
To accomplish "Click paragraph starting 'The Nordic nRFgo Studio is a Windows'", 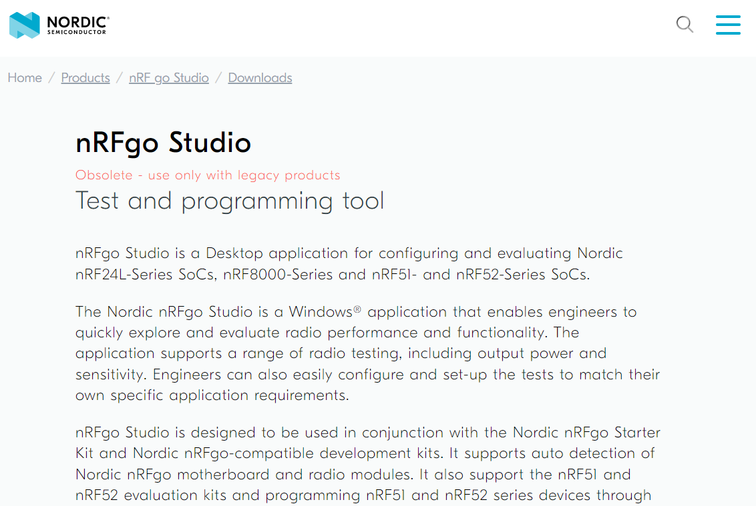I will pyautogui.click(x=367, y=353).
